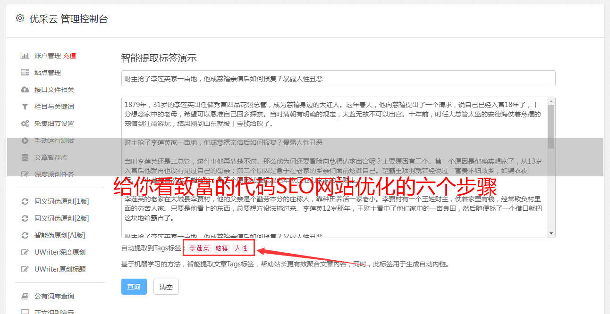Click the 清空 clear button

coord(166,287)
